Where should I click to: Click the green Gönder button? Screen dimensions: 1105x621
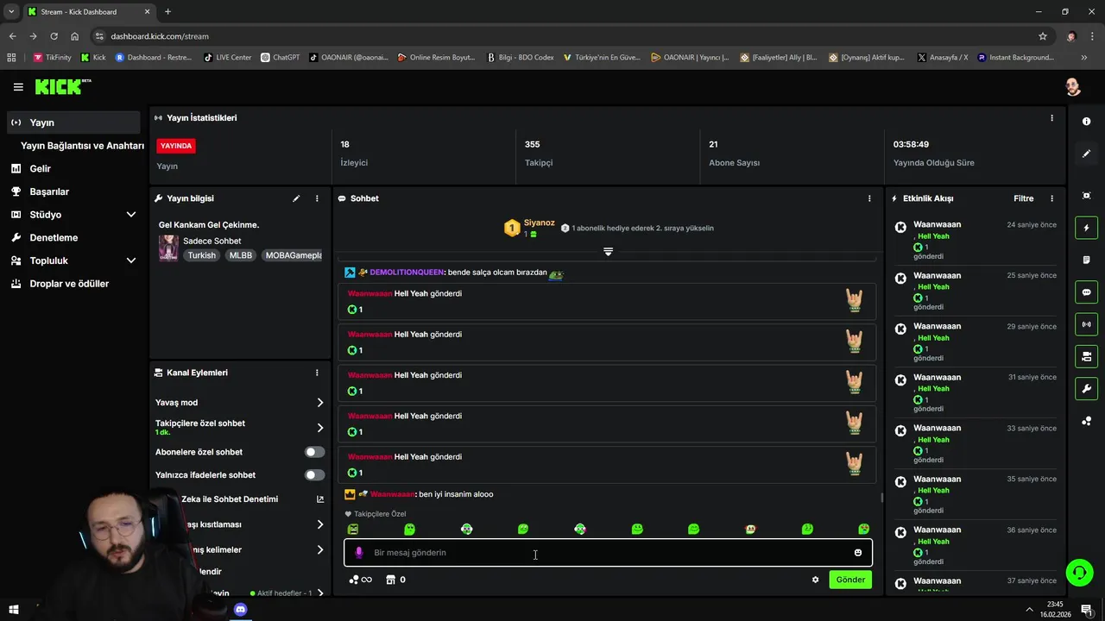pyautogui.click(x=850, y=580)
